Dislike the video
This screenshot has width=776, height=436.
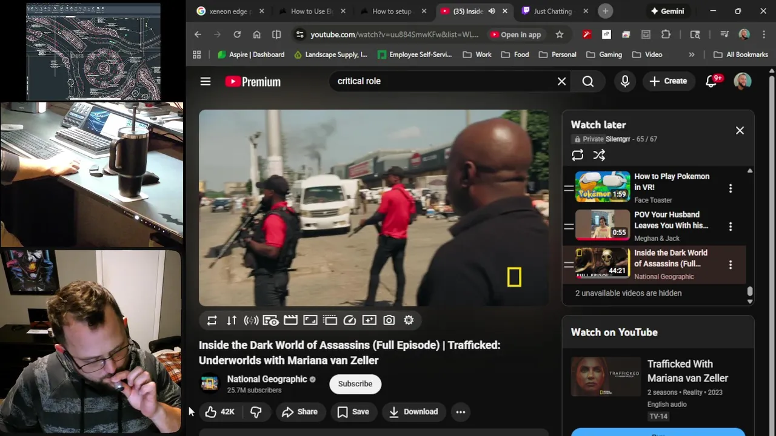pyautogui.click(x=256, y=412)
